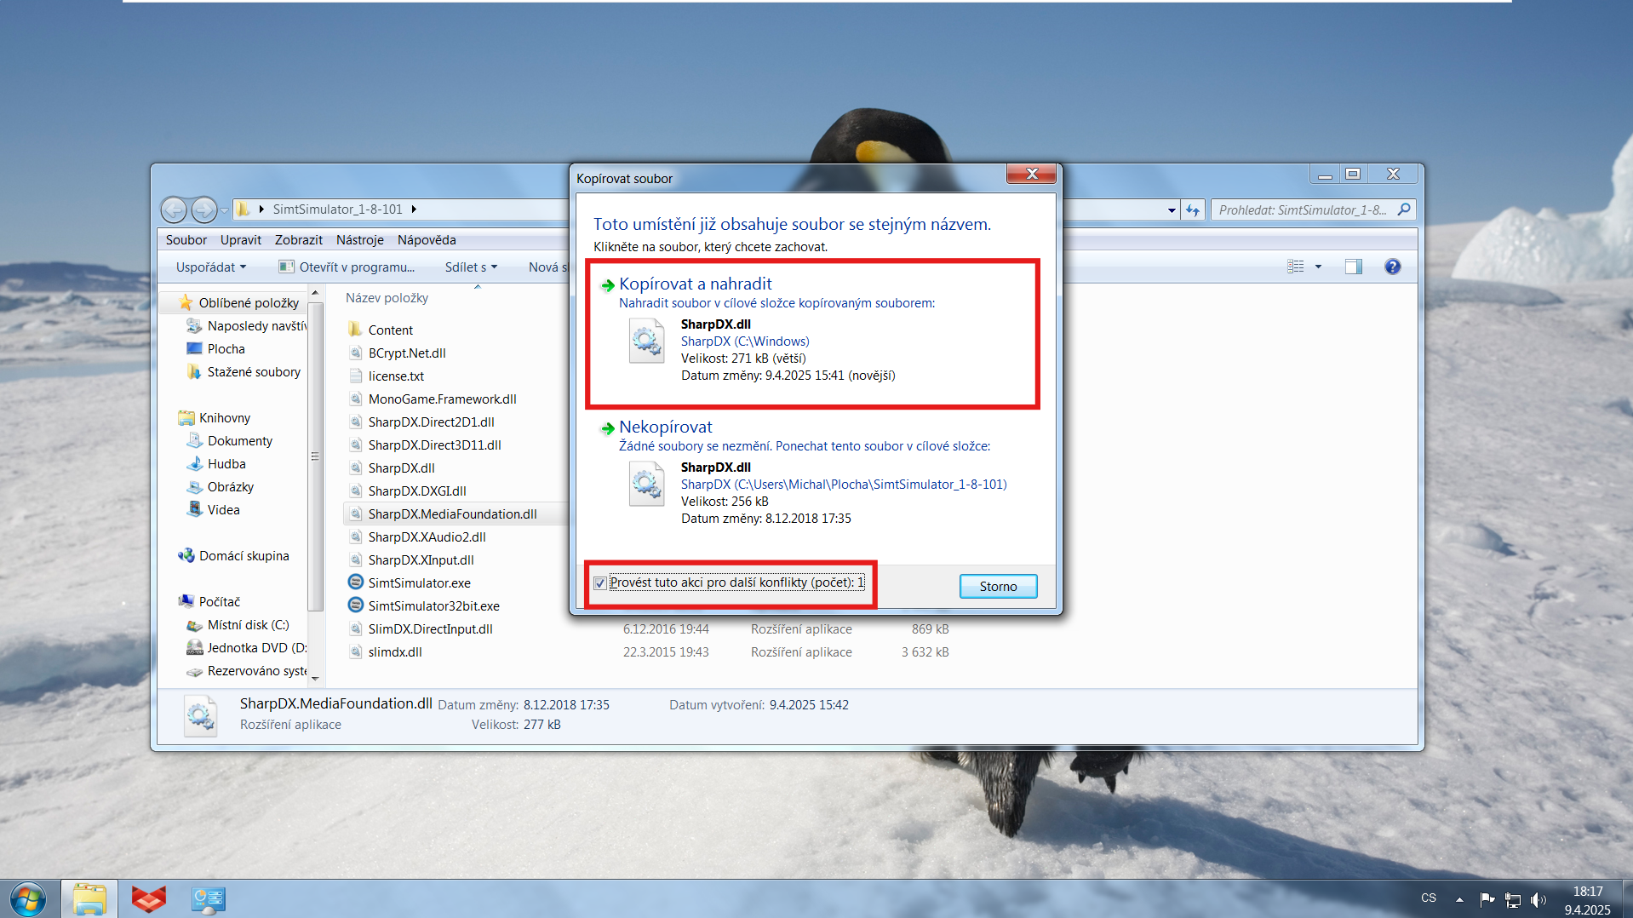
Task: Toggle the preview pane icon
Action: click(1353, 267)
